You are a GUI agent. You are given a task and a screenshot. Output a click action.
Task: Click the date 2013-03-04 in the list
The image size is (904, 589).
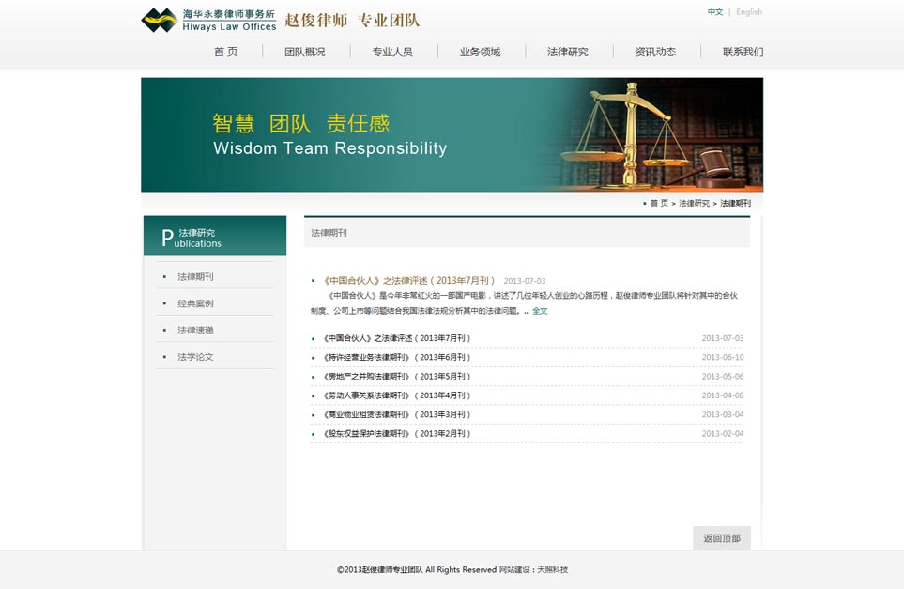pyautogui.click(x=723, y=414)
